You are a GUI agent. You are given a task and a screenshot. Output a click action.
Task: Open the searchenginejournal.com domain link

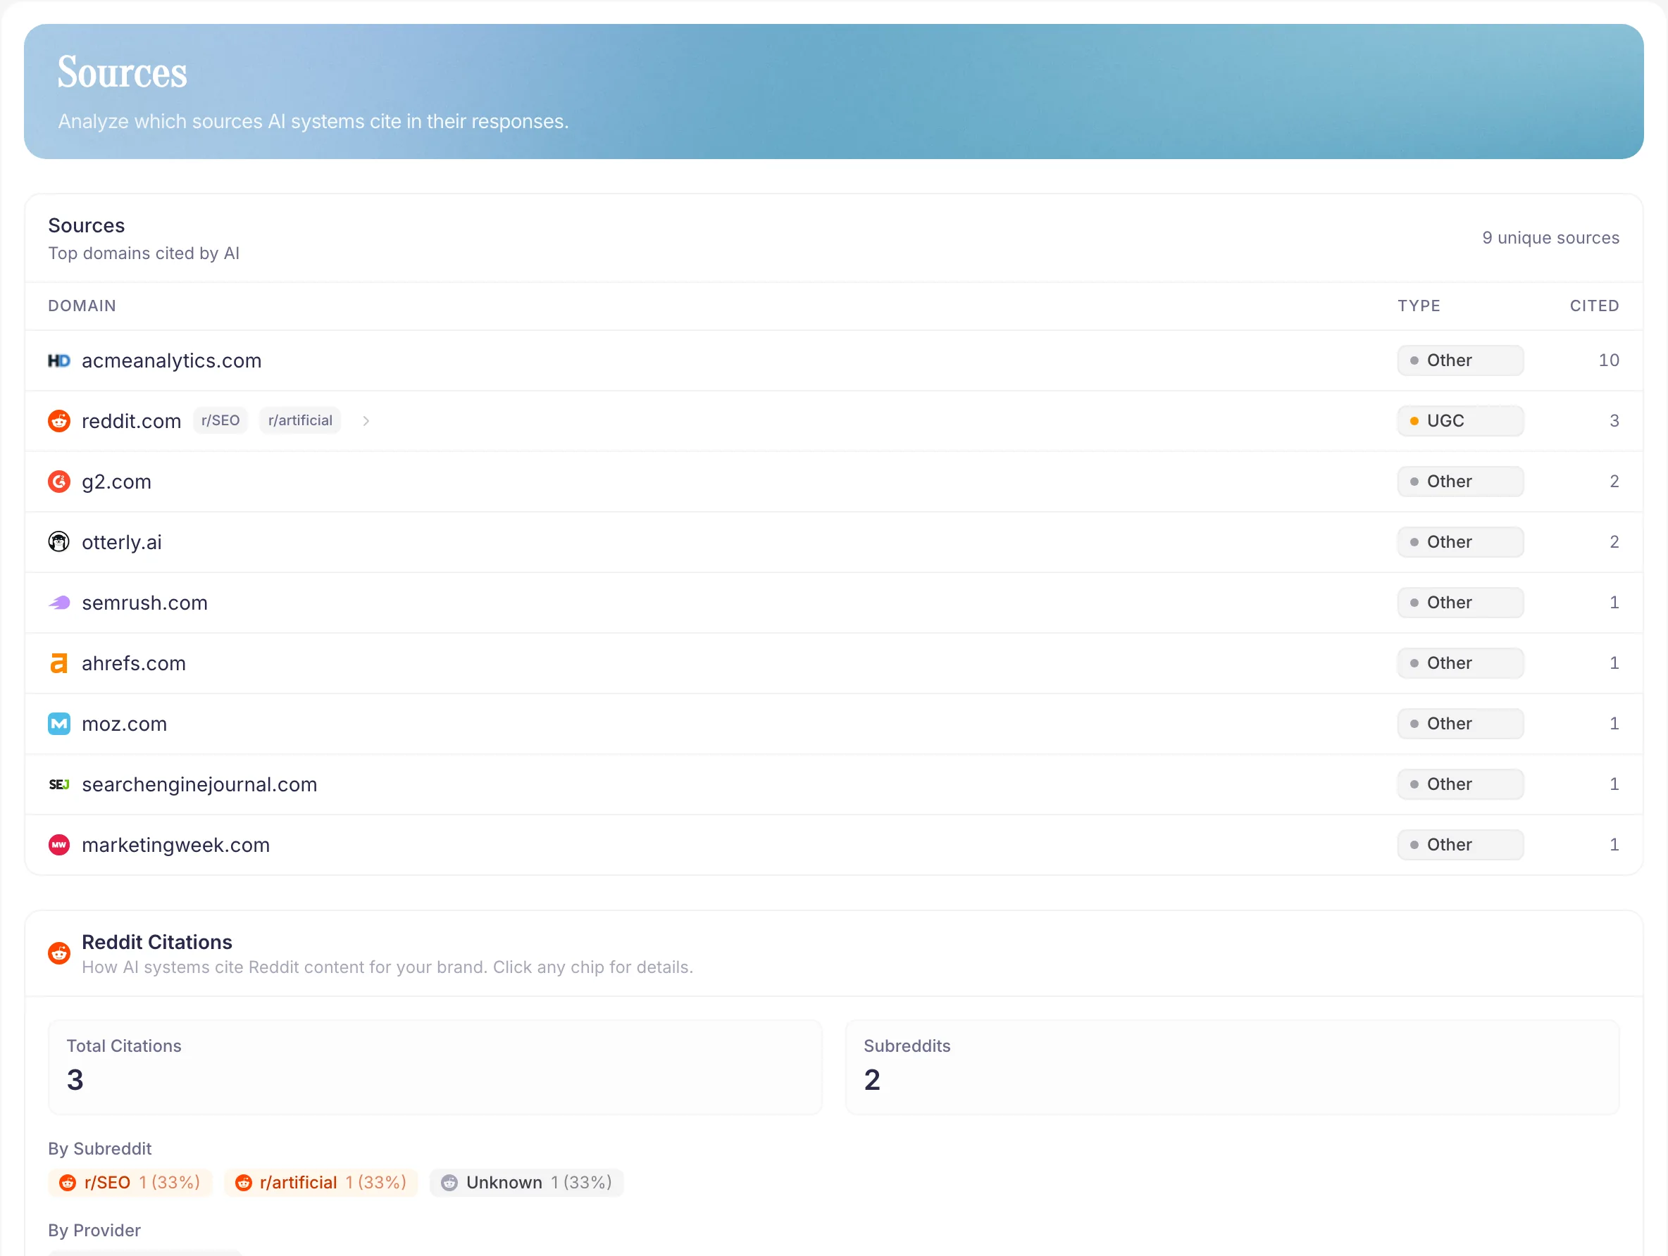pos(199,784)
